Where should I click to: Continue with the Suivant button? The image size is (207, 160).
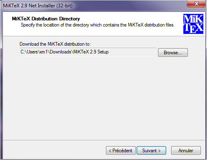tap(151, 151)
